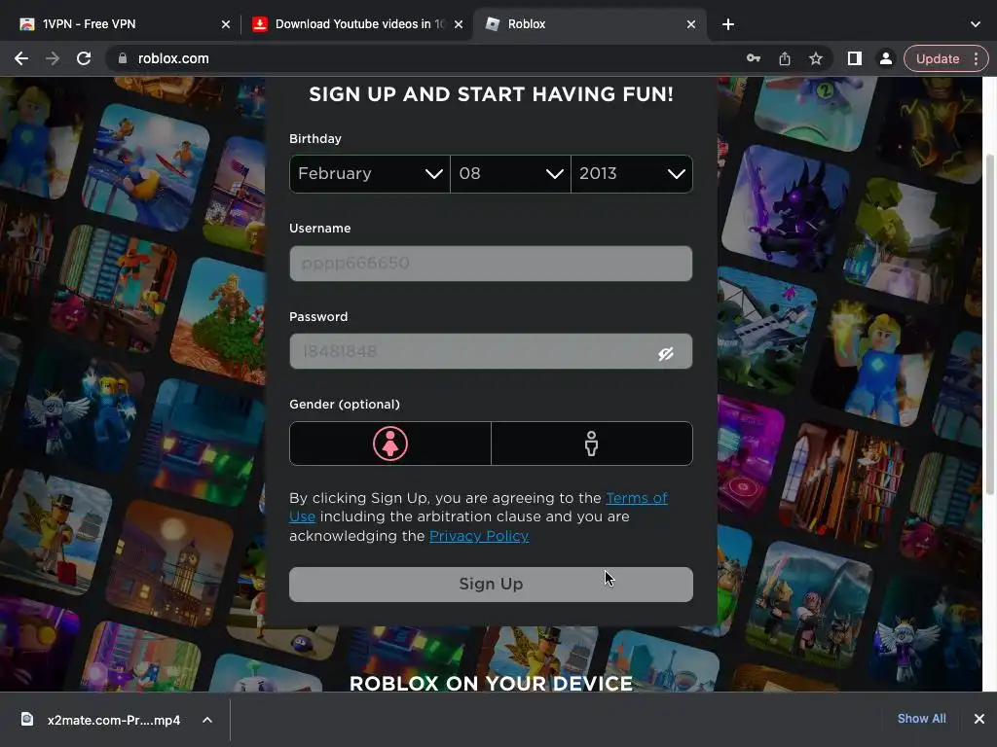Click the surfing game thumbnail
The width and height of the screenshot is (997, 747).
[x=146, y=166]
